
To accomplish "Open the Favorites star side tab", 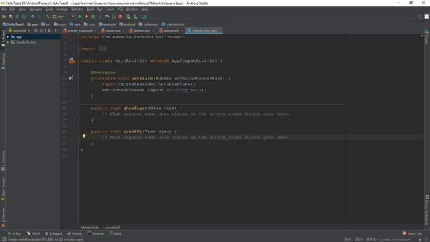I will (3, 217).
